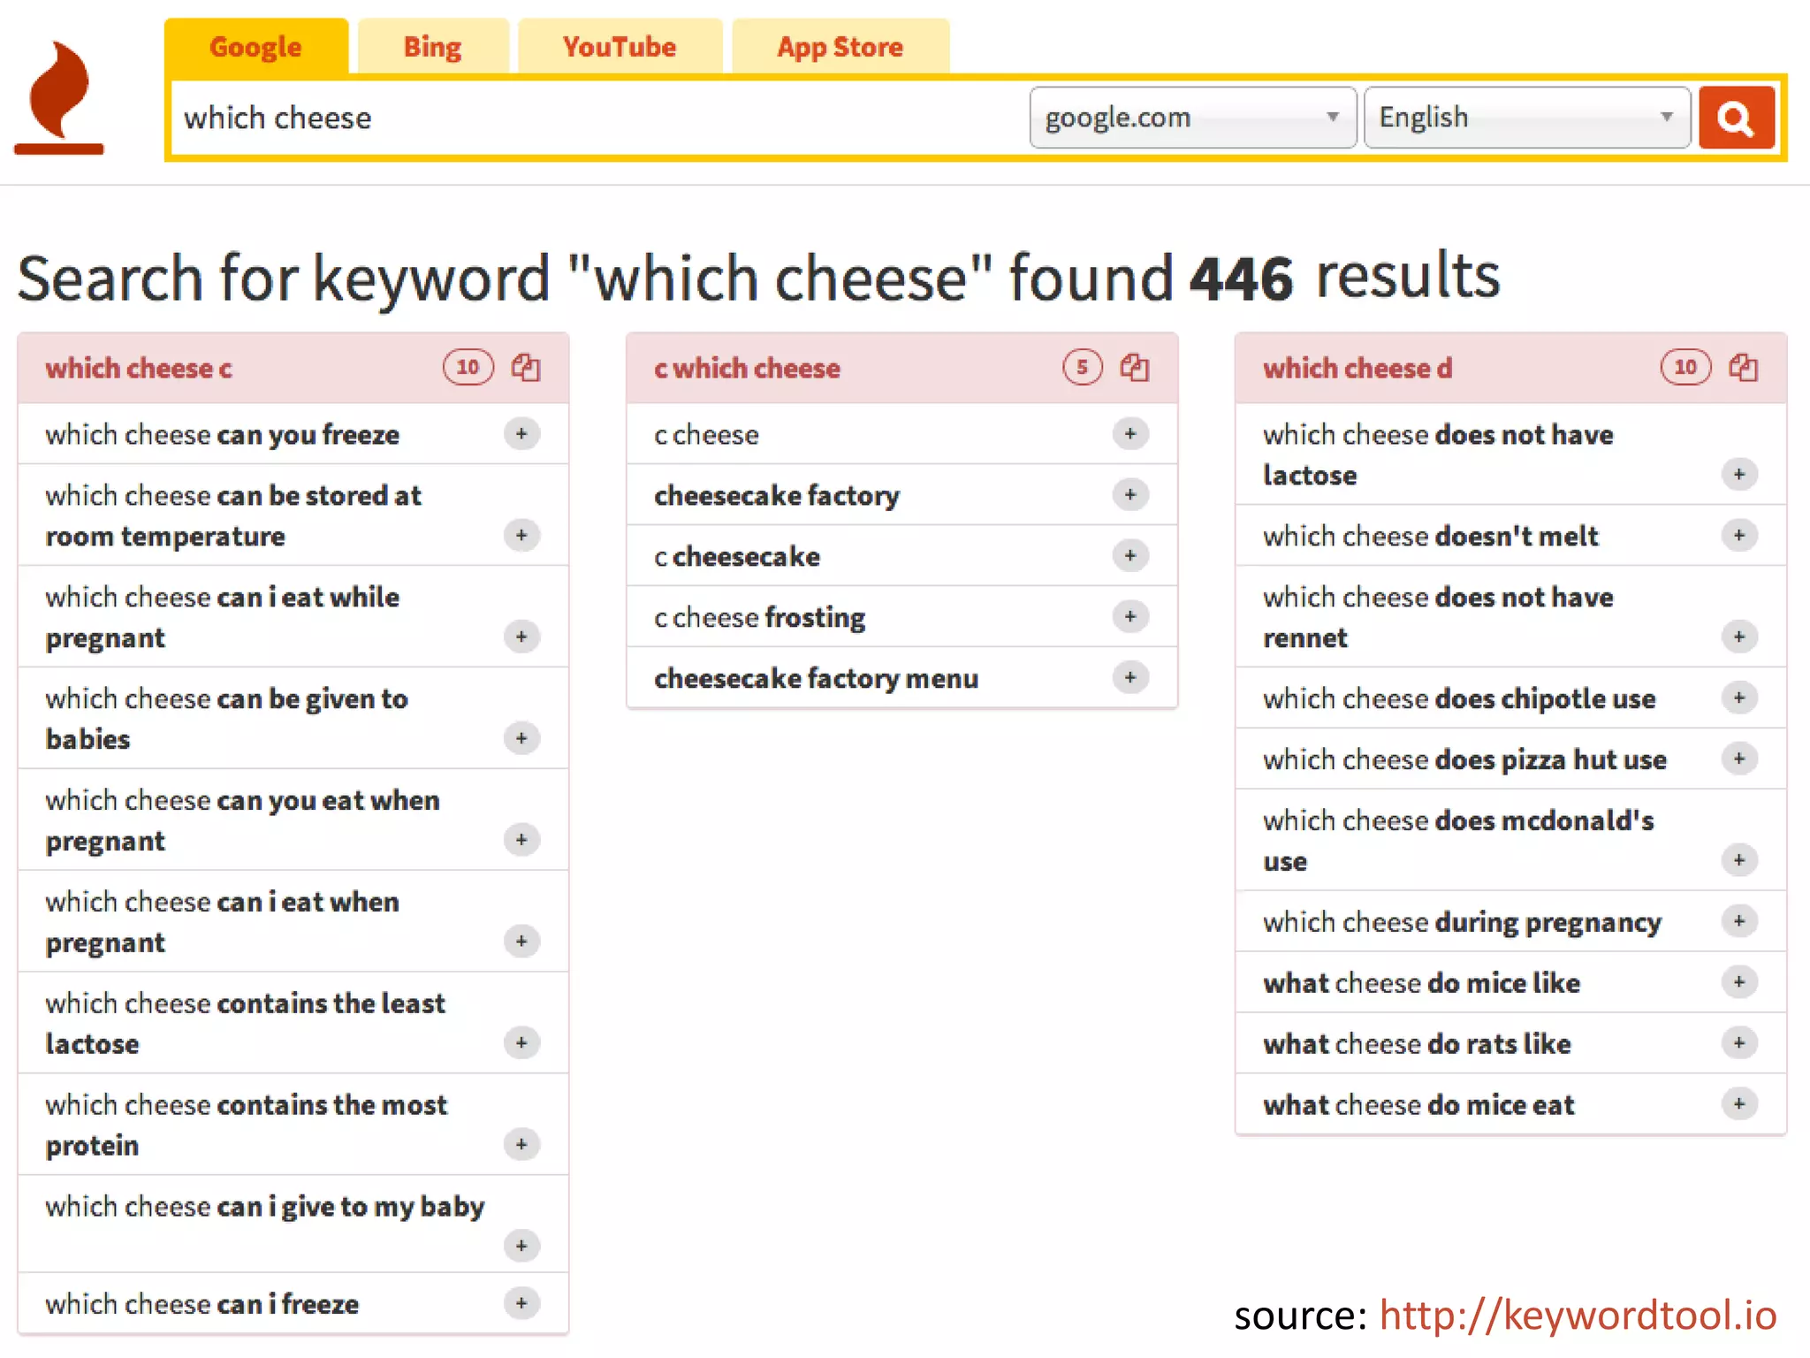Click the orange magnifier search button
Image resolution: width=1810 pixels, height=1358 pixels.
tap(1736, 118)
